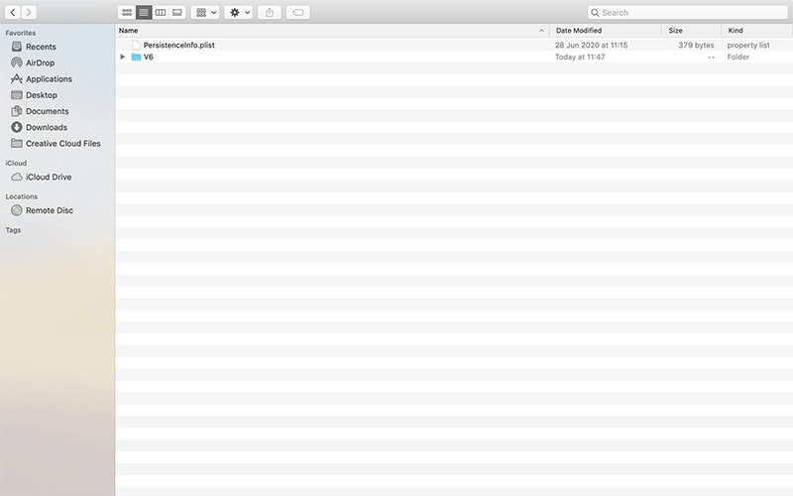Click the sort direction arrow in Name header
793x496 pixels.
[x=541, y=31]
